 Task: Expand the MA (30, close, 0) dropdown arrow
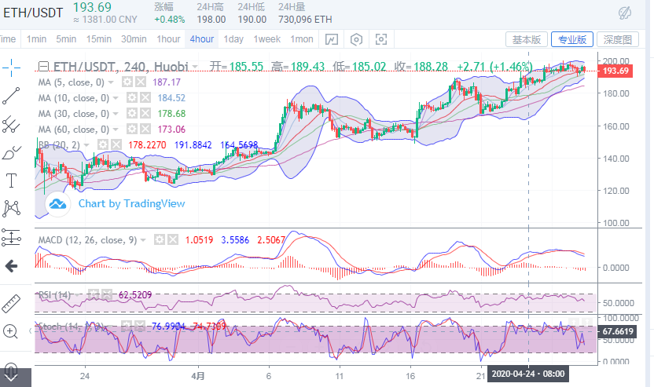116,114
